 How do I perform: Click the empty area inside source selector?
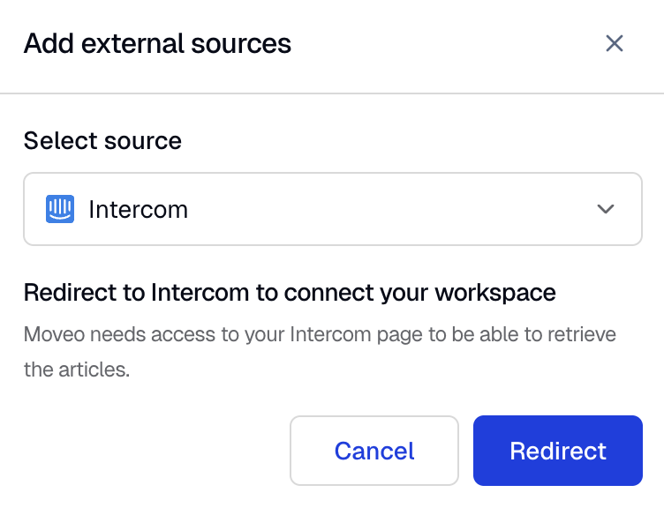pos(389,209)
